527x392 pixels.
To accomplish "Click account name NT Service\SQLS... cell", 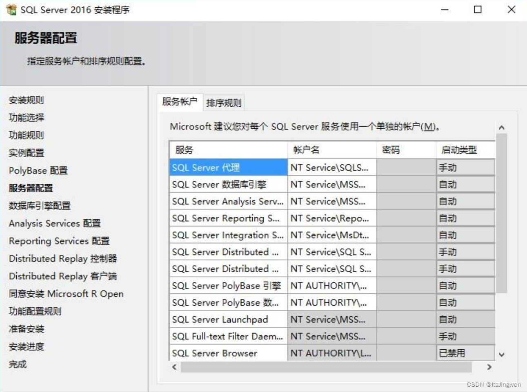I will 332,167.
